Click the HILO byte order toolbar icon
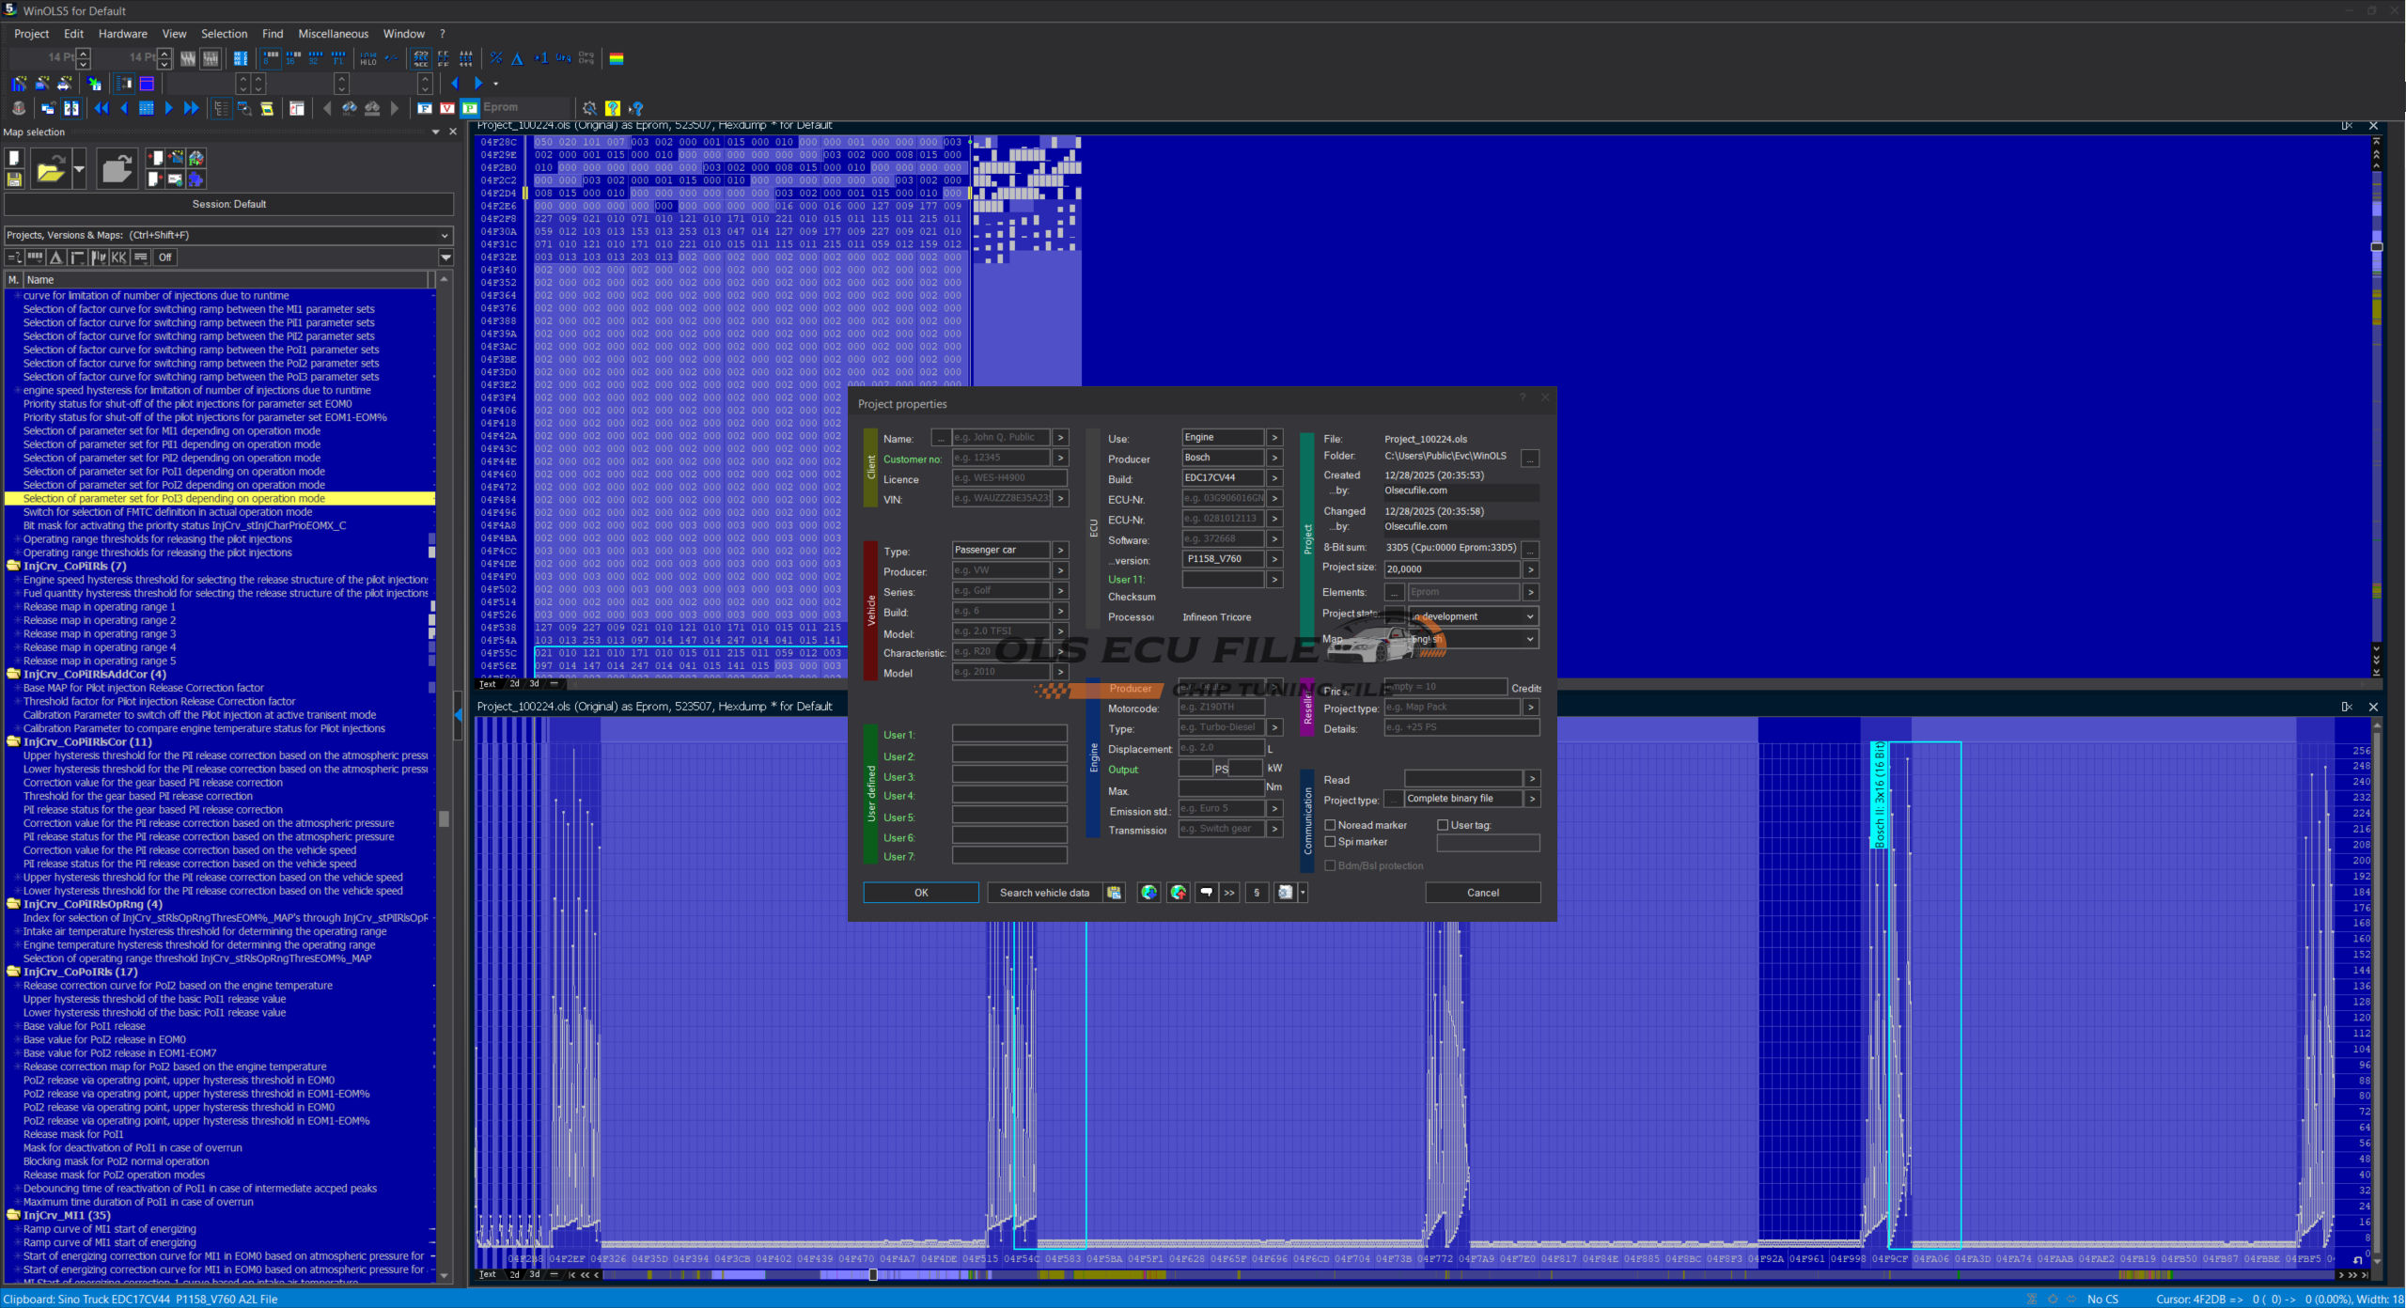Screen dimensions: 2406x1308 [368, 59]
